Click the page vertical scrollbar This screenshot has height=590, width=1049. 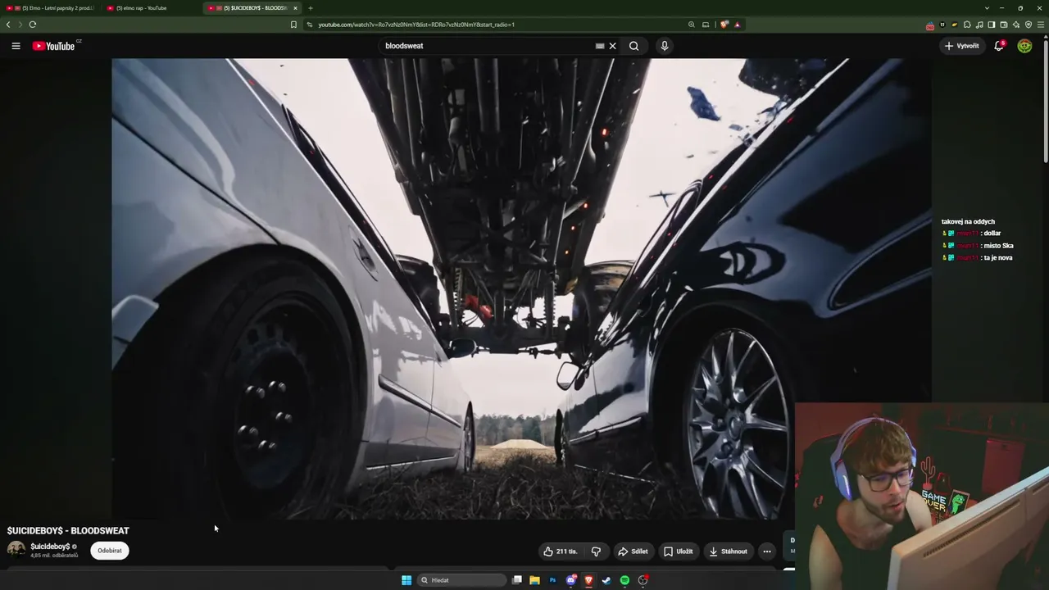click(1046, 100)
